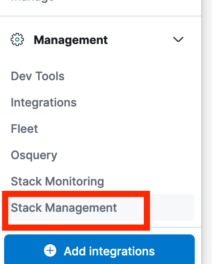The image size is (212, 264).
Task: Open Stack Management
Action: tap(64, 208)
